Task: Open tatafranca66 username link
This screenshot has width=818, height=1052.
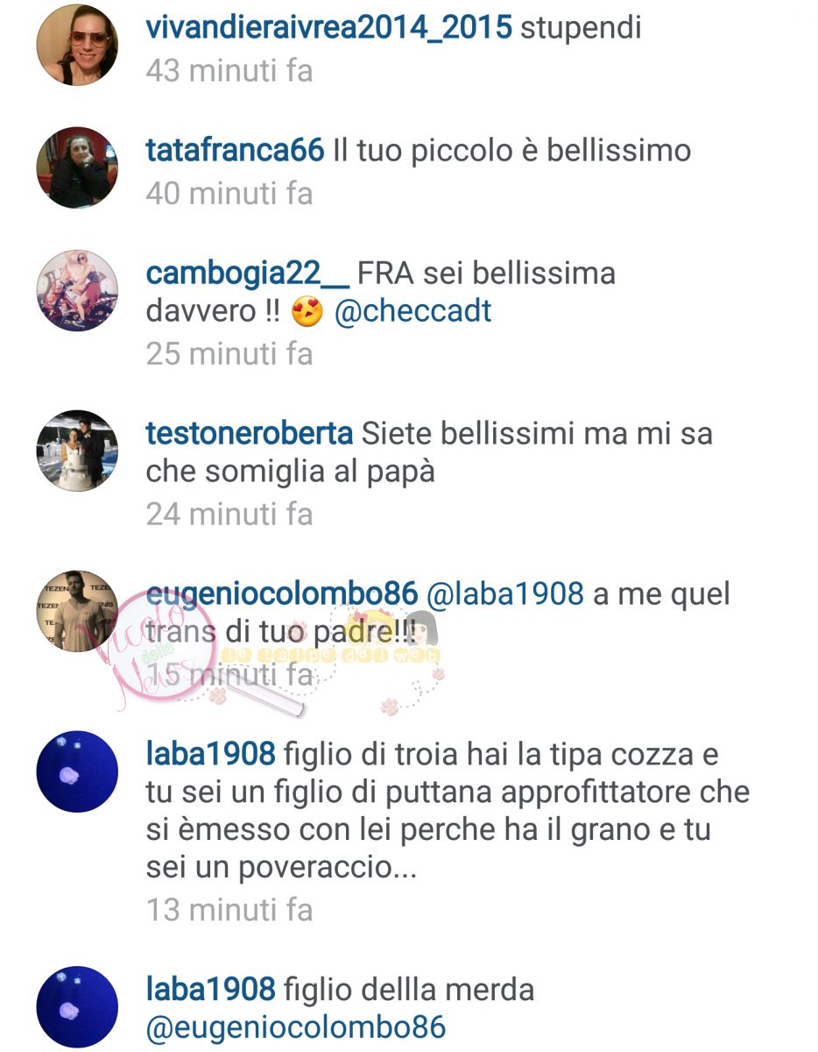Action: tap(235, 151)
